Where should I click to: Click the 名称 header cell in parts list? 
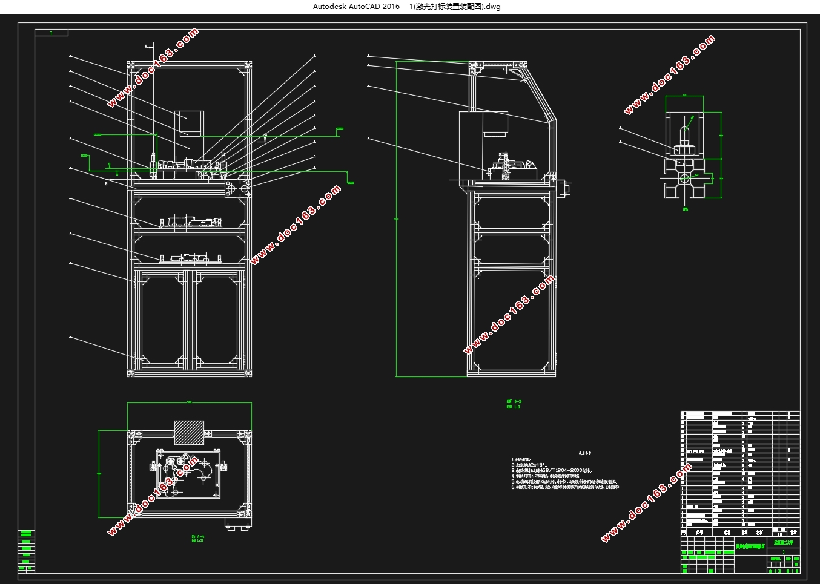pyautogui.click(x=727, y=533)
